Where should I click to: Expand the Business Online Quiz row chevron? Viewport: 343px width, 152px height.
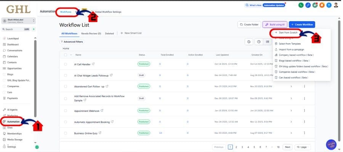tap(291, 133)
